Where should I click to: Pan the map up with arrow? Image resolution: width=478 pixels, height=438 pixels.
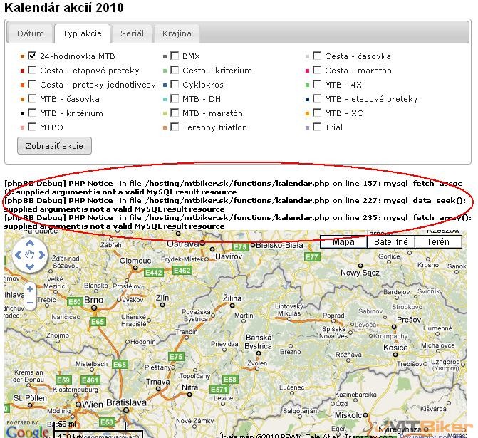point(29,242)
